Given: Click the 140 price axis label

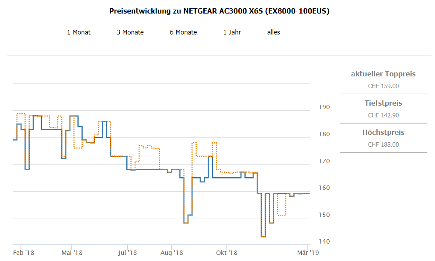Looking at the screenshot, I should click(324, 242).
